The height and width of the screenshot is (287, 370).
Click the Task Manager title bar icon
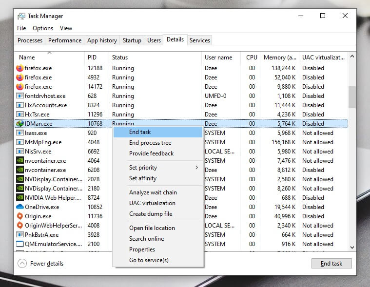tap(21, 16)
